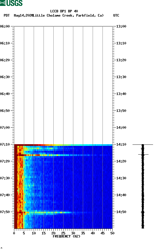Click the 'FREQUENCY (HZ)' axis title
This screenshot has height=251, width=155.
67,236
